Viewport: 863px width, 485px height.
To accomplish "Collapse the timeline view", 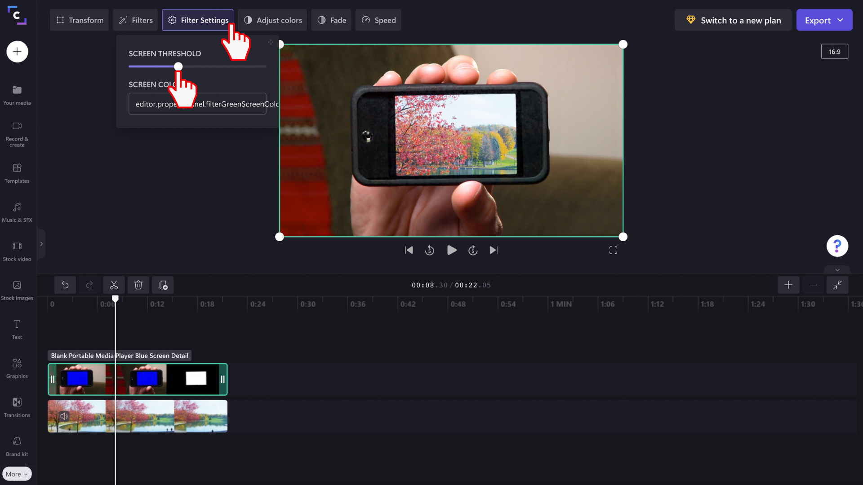I will 837,285.
